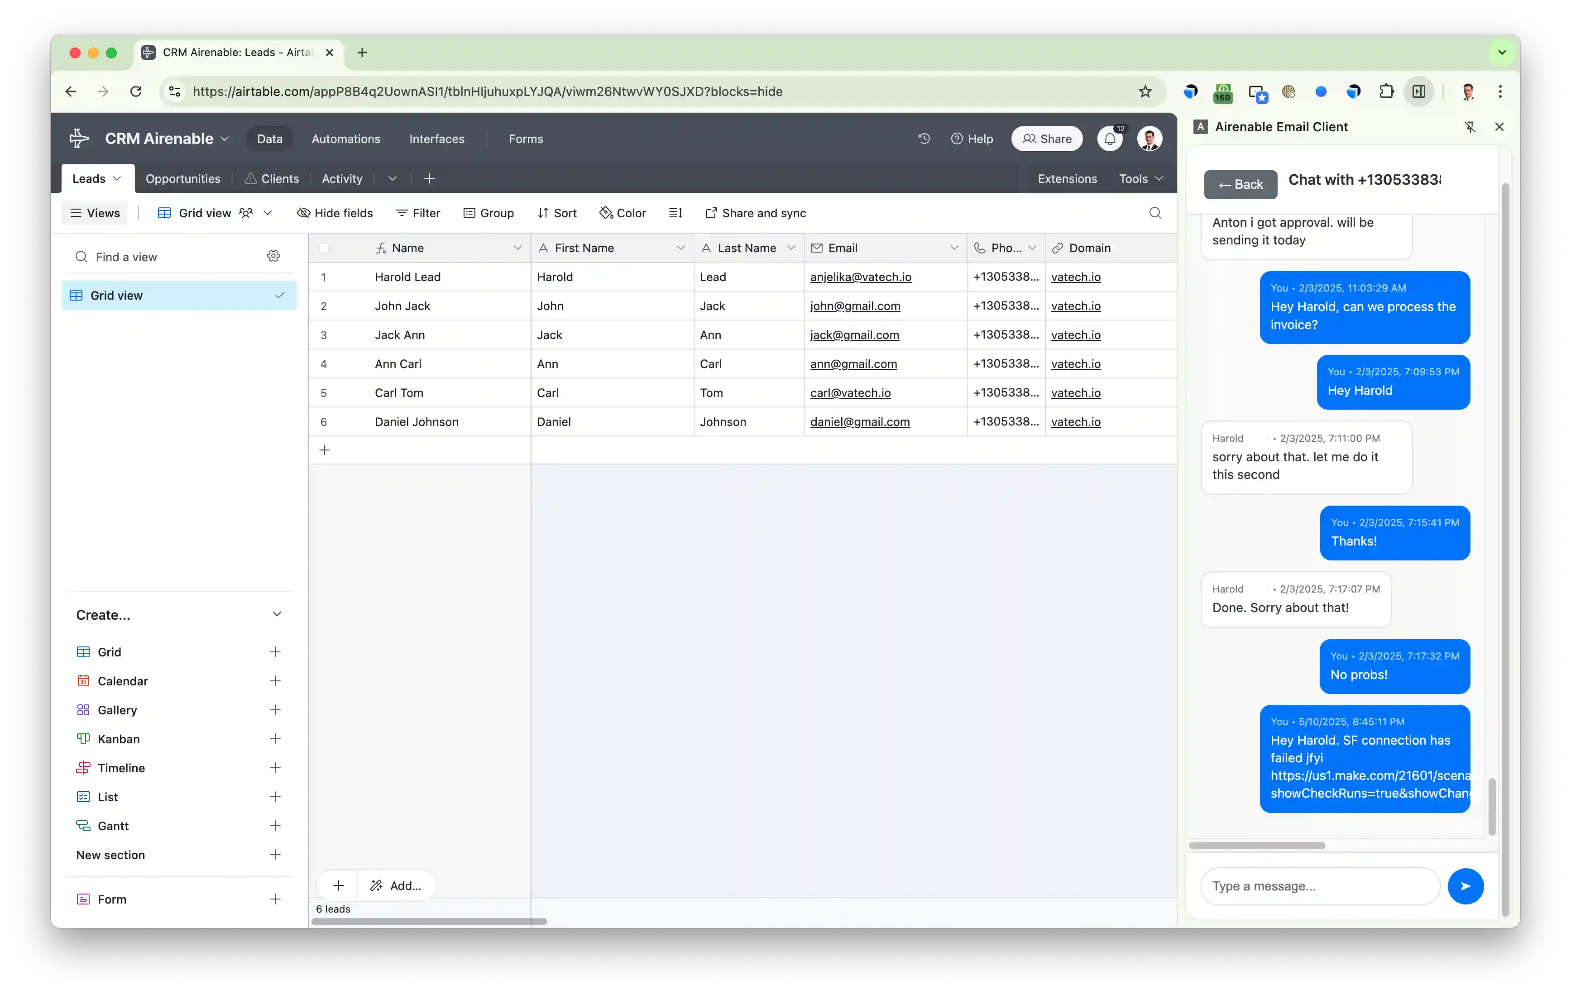Open the base snapshot history

pos(924,139)
